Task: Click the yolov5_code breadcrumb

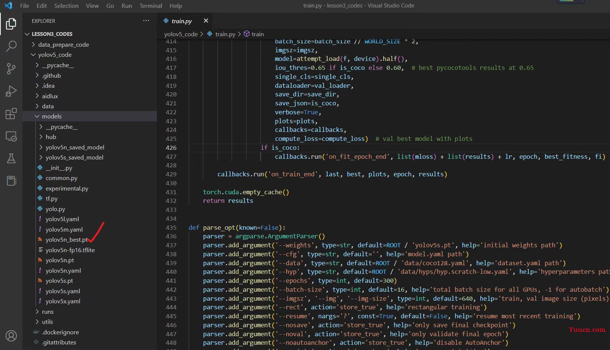Action: click(181, 34)
